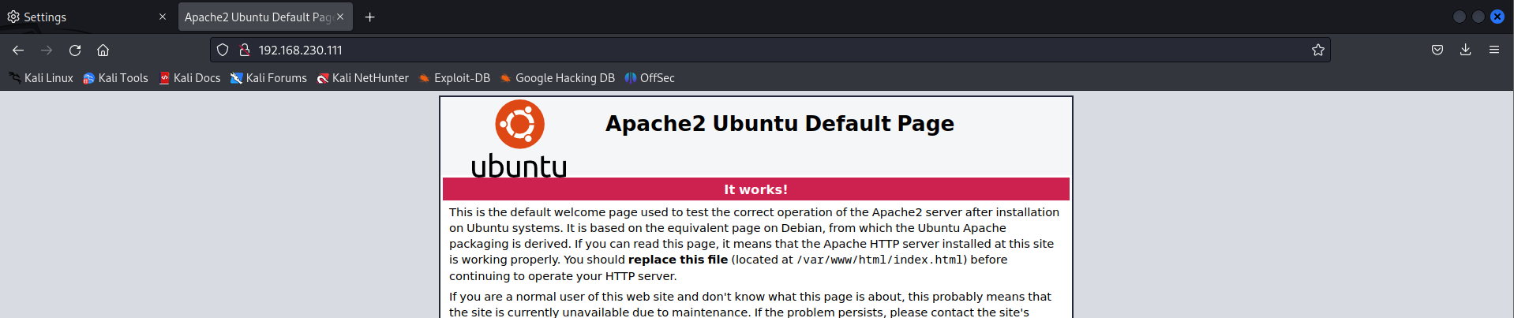Open a new tab
1514x318 pixels.
coord(369,17)
